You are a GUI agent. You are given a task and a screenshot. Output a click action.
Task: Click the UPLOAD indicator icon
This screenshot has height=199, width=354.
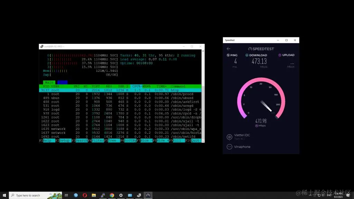pos(280,55)
